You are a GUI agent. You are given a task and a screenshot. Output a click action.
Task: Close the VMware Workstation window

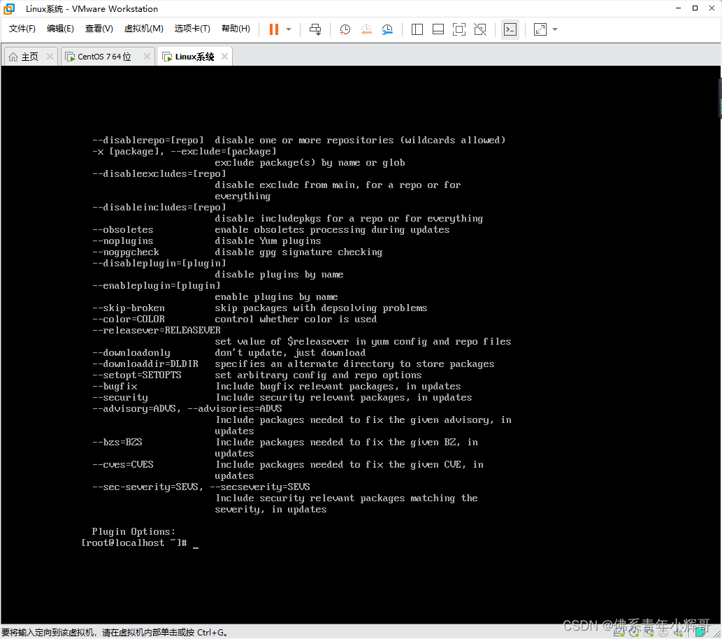pos(712,8)
